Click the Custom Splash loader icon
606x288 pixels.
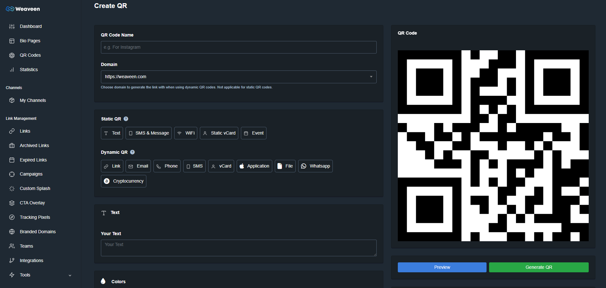[12, 189]
